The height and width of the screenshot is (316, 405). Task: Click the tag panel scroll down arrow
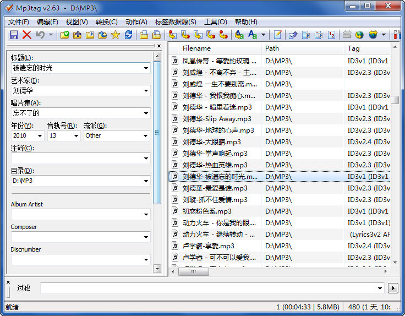tap(157, 269)
